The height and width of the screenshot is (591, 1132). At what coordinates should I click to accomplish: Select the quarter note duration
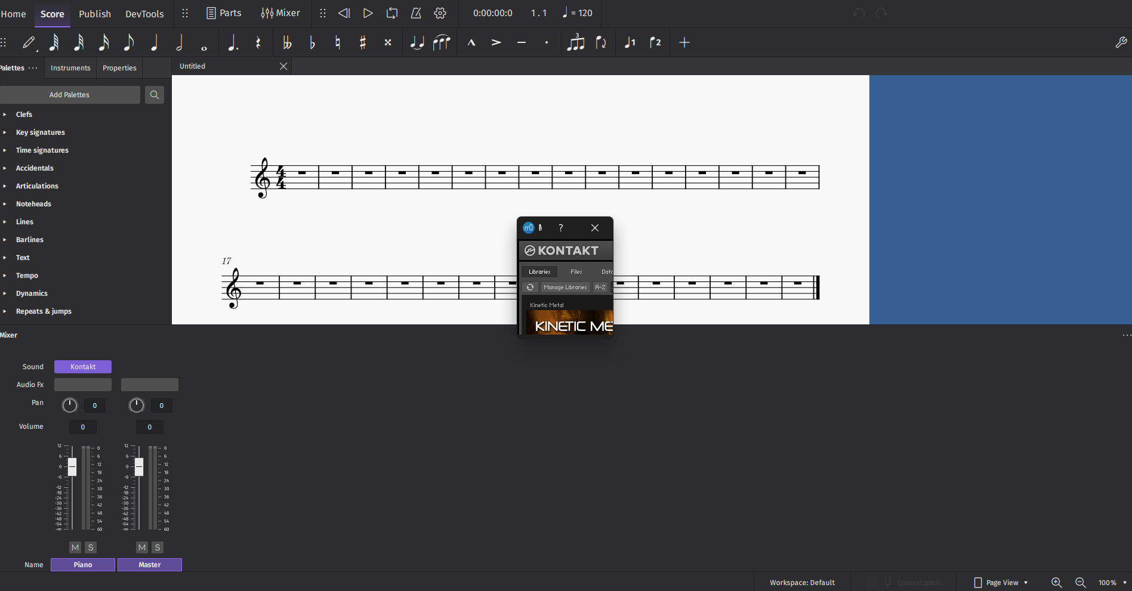[155, 42]
